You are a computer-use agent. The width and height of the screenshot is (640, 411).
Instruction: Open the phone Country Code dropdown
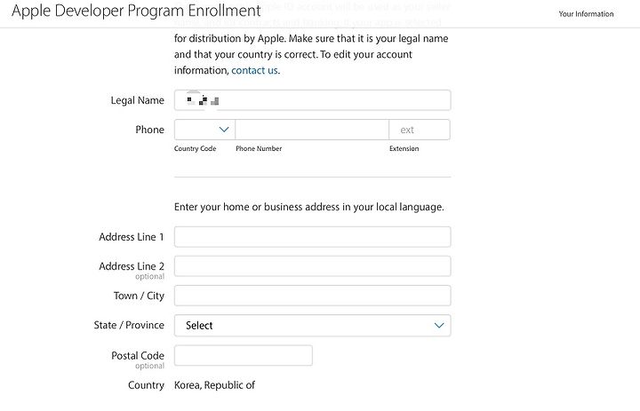(205, 130)
